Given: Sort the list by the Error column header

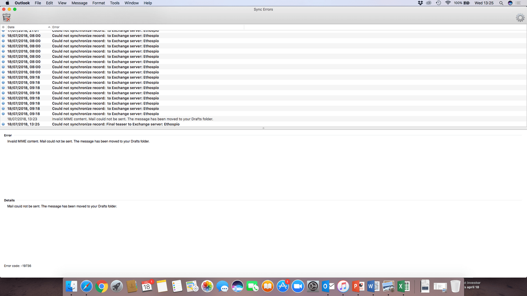Looking at the screenshot, I should tap(55, 27).
